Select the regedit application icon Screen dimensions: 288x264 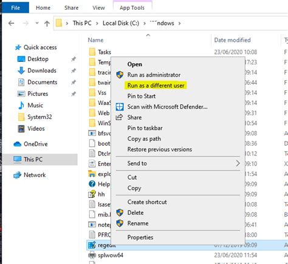coord(92,245)
